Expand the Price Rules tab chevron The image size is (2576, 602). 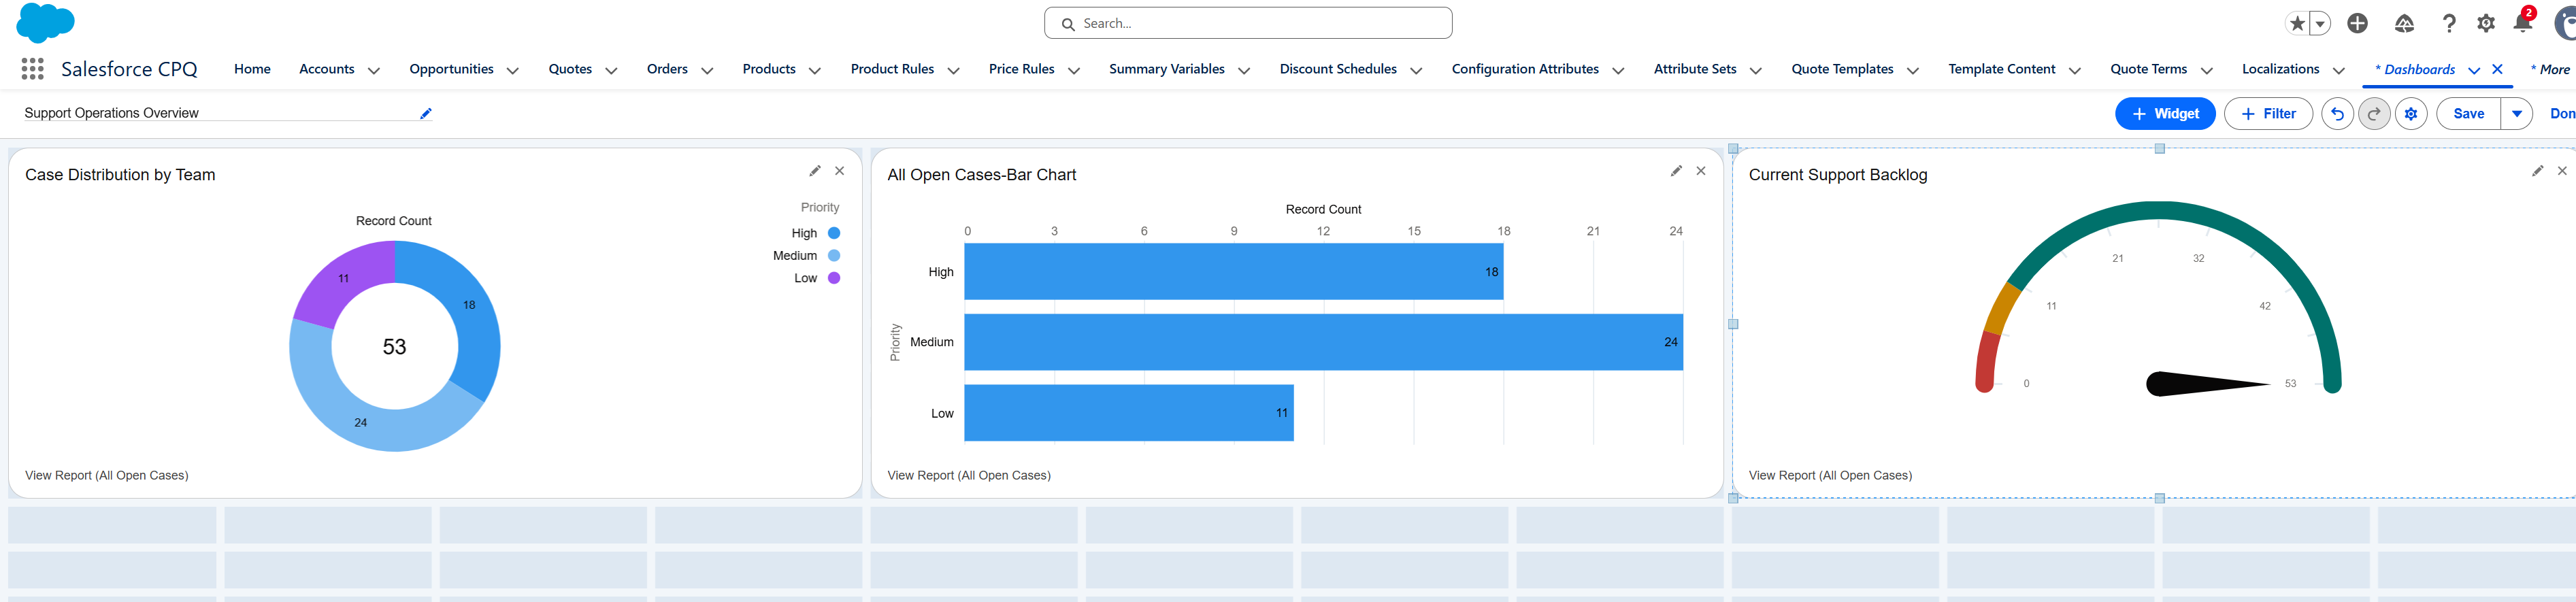tap(1074, 70)
